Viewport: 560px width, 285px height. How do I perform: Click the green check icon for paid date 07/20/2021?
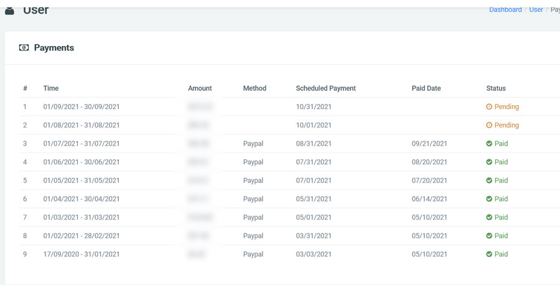(489, 180)
